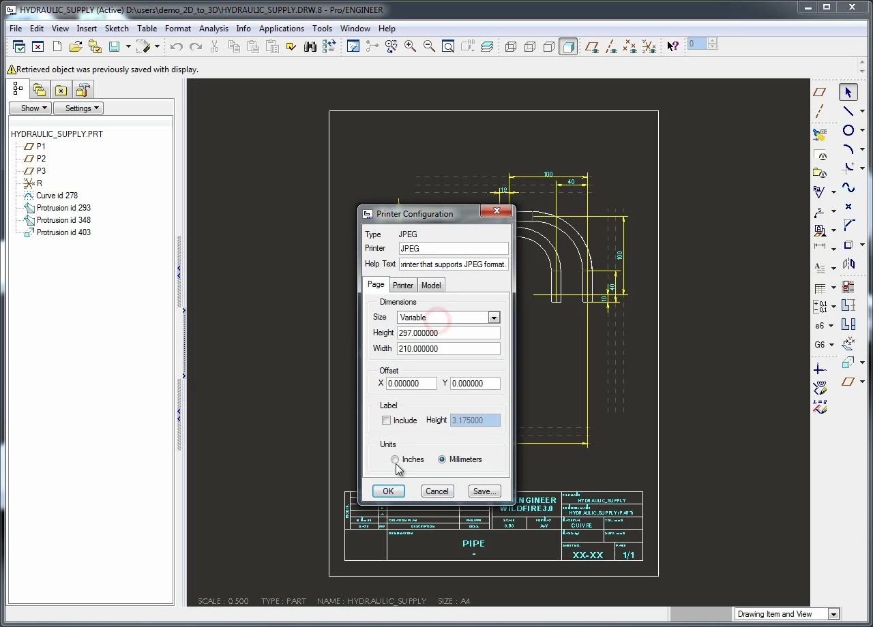Viewport: 873px width, 627px height.
Task: Click the Zoom In magnifier icon
Action: pos(410,46)
